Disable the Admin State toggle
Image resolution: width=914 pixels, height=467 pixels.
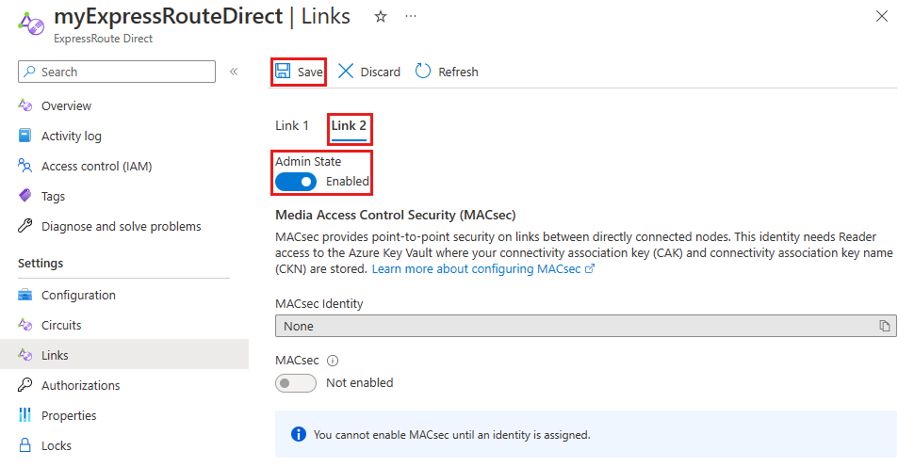click(296, 181)
